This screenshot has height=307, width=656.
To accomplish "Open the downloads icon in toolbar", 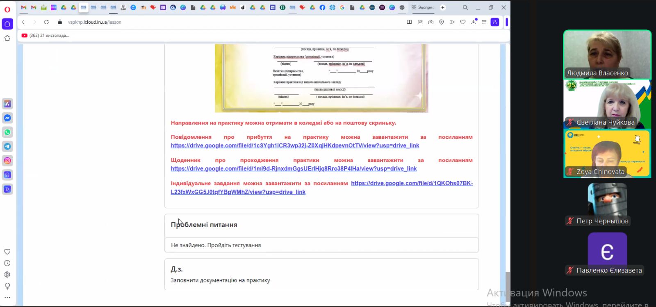I will (474, 22).
